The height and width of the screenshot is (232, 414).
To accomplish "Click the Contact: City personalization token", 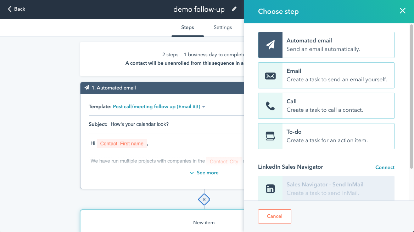I will pyautogui.click(x=224, y=161).
